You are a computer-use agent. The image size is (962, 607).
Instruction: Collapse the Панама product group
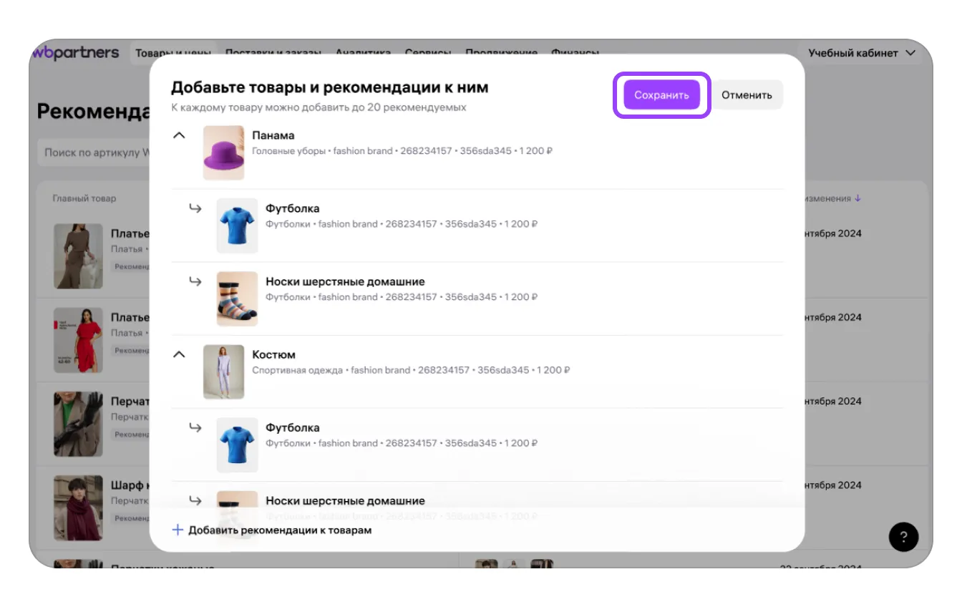pos(180,135)
